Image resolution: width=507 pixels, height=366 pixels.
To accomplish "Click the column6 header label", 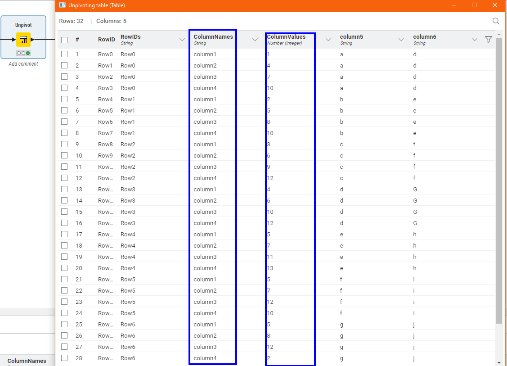I will [425, 36].
